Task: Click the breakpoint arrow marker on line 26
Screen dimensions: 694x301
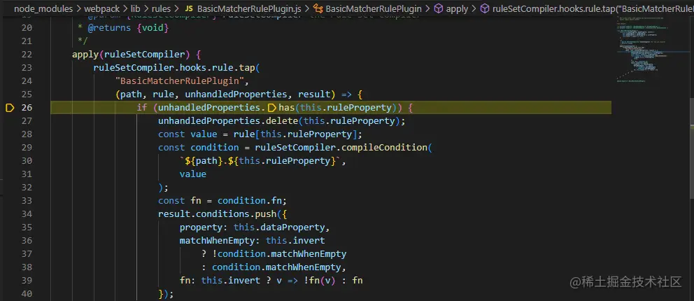Action: pos(10,108)
